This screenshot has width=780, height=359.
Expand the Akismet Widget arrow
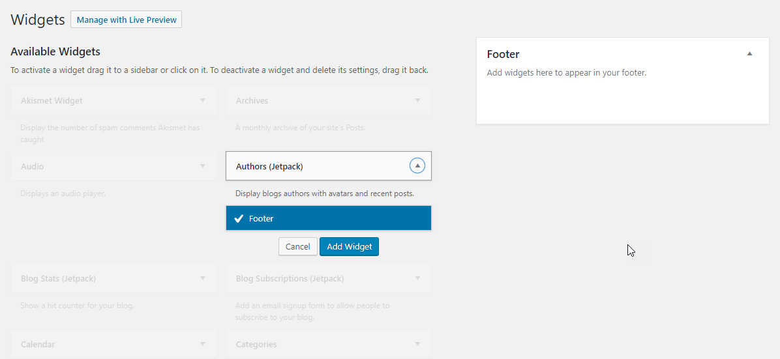pyautogui.click(x=202, y=100)
